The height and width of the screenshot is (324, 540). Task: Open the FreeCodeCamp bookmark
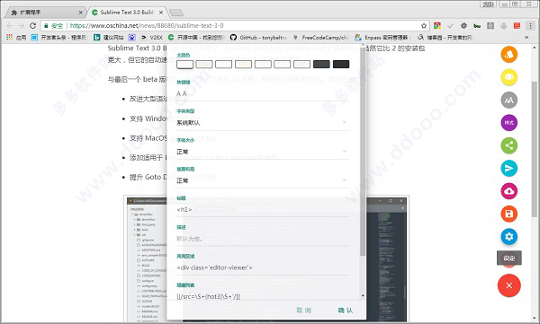[320, 37]
